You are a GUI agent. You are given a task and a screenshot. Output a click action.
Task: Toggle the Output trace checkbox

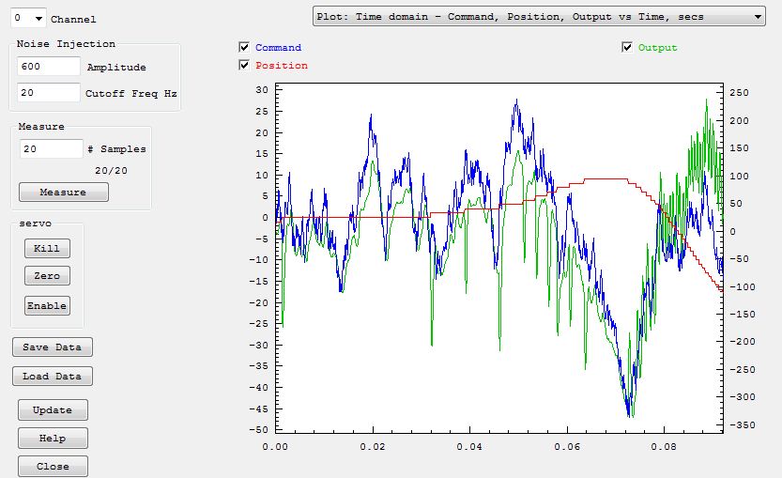628,47
